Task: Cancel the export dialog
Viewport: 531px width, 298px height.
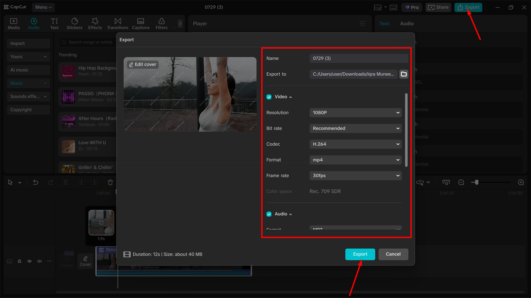Action: click(393, 254)
